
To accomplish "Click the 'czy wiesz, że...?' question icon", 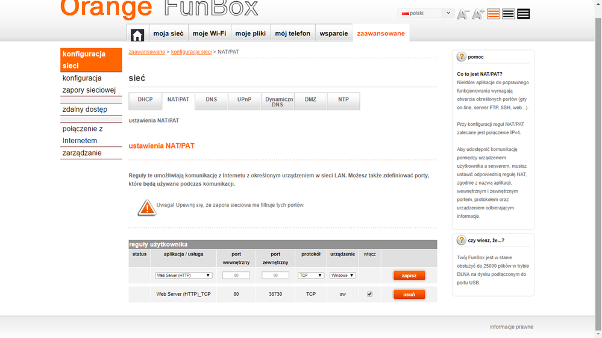I will click(462, 241).
